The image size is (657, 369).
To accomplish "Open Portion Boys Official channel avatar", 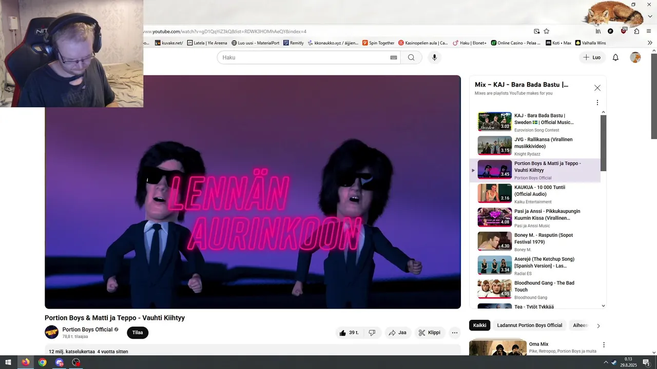I will [51, 332].
